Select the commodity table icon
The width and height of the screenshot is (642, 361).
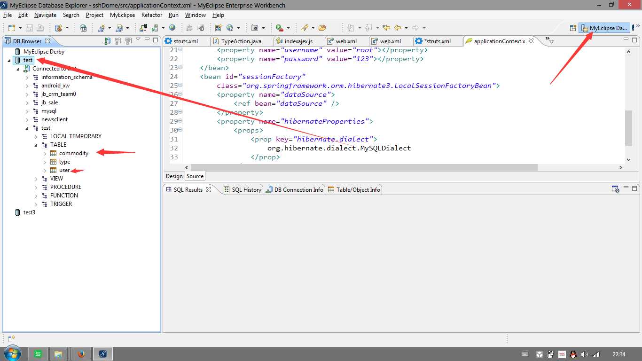point(53,153)
